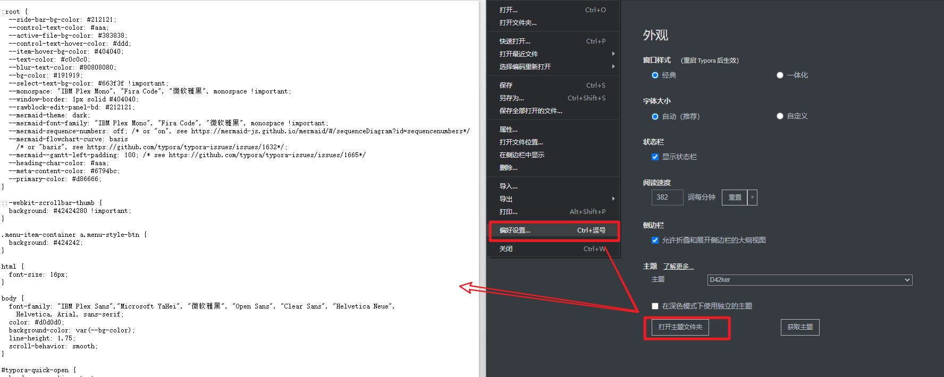
Task: Select the 一体化 window style radio
Action: click(780, 75)
